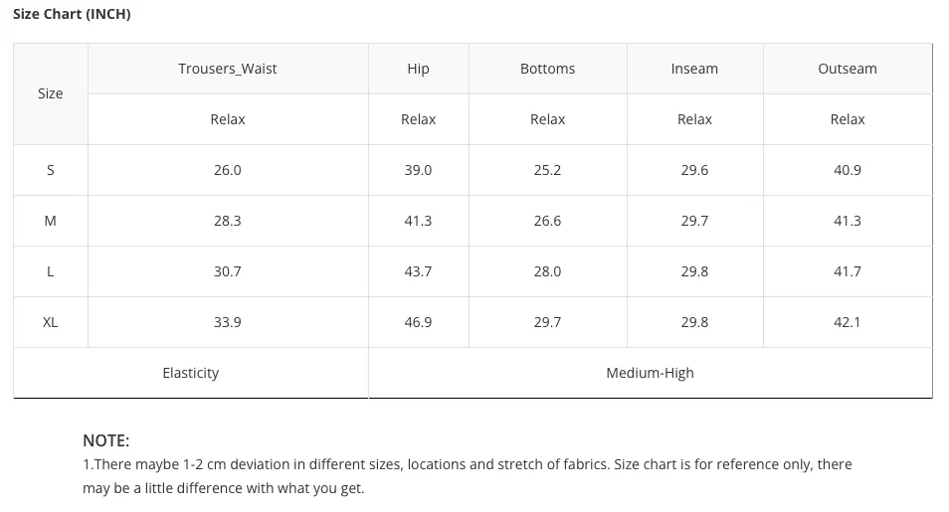Select the Medium-High elasticity value
Image resolution: width=949 pixels, height=512 pixels.
[x=650, y=373]
